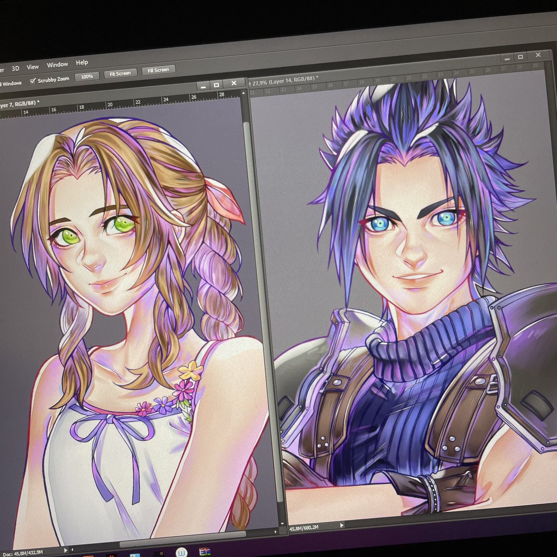
Task: Minimize the main Photoshop window
Action: point(507,58)
